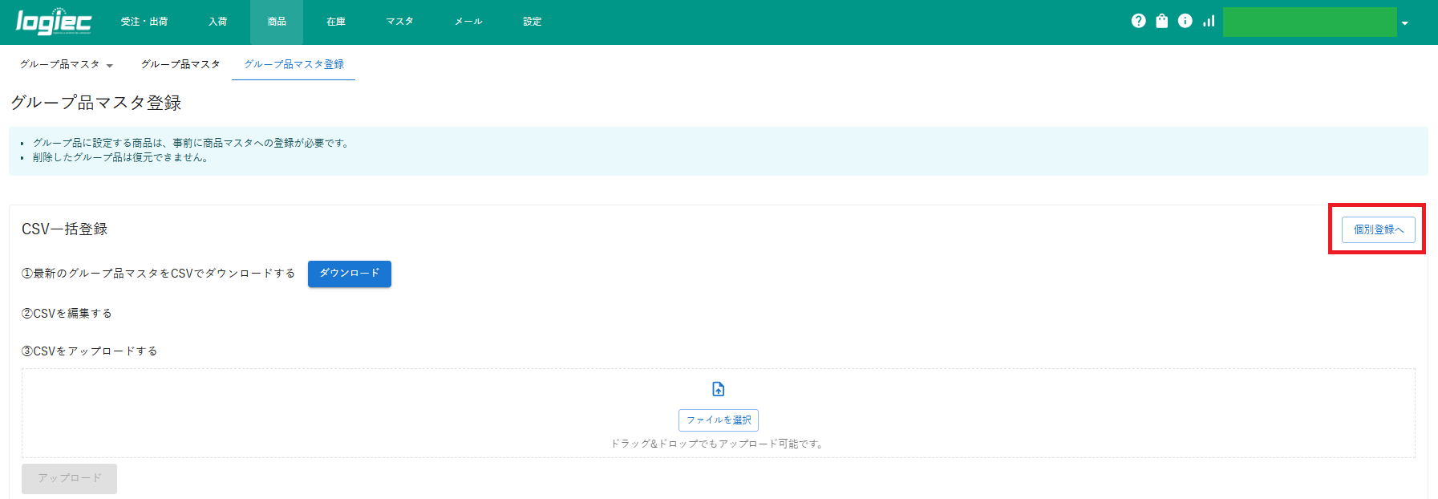Click the ファイルを選択 button
1438x499 pixels.
click(718, 420)
